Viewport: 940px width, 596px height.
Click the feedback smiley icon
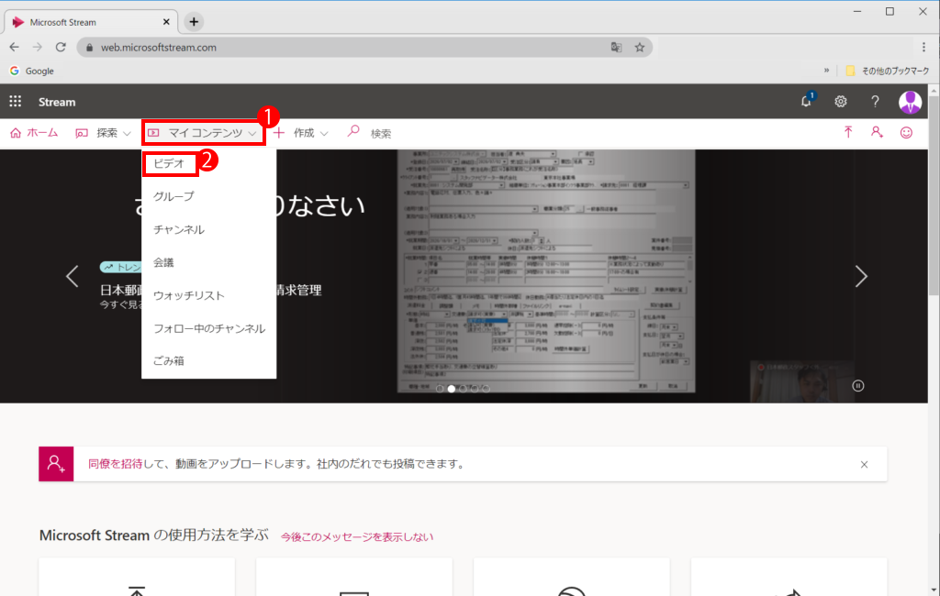pyautogui.click(x=906, y=132)
